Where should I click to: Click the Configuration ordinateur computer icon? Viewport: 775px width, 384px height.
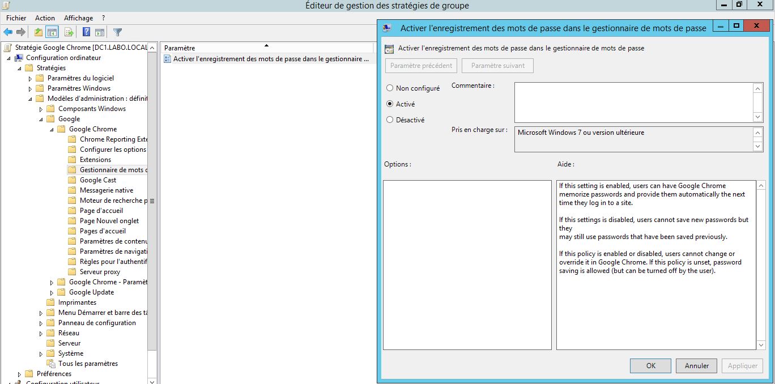pyautogui.click(x=19, y=58)
